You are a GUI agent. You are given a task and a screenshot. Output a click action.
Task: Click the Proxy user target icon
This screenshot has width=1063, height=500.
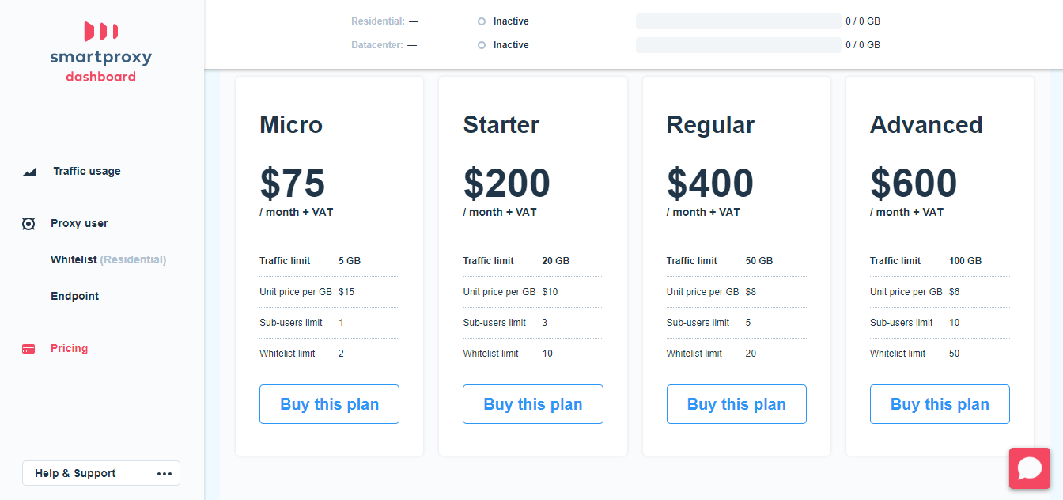[x=28, y=223]
